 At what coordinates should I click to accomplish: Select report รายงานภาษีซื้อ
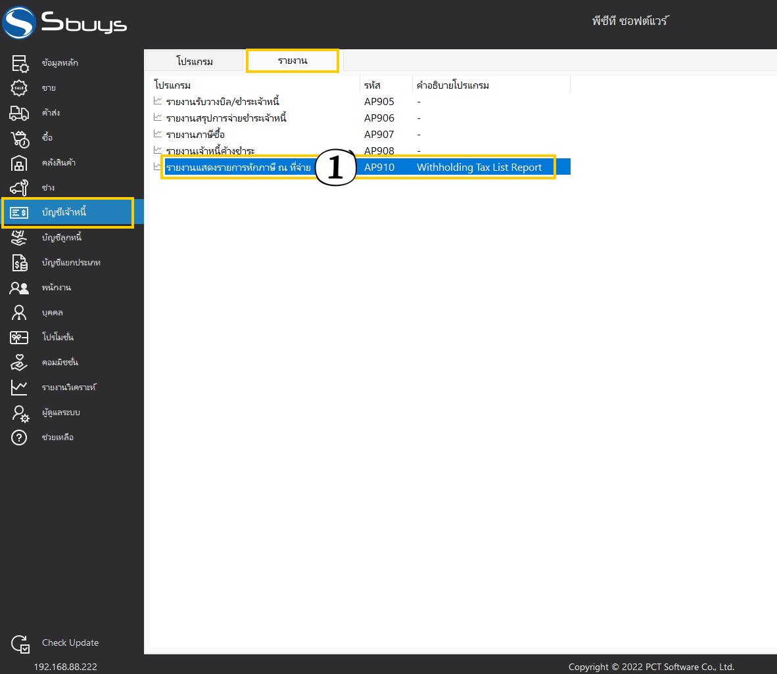tap(195, 134)
